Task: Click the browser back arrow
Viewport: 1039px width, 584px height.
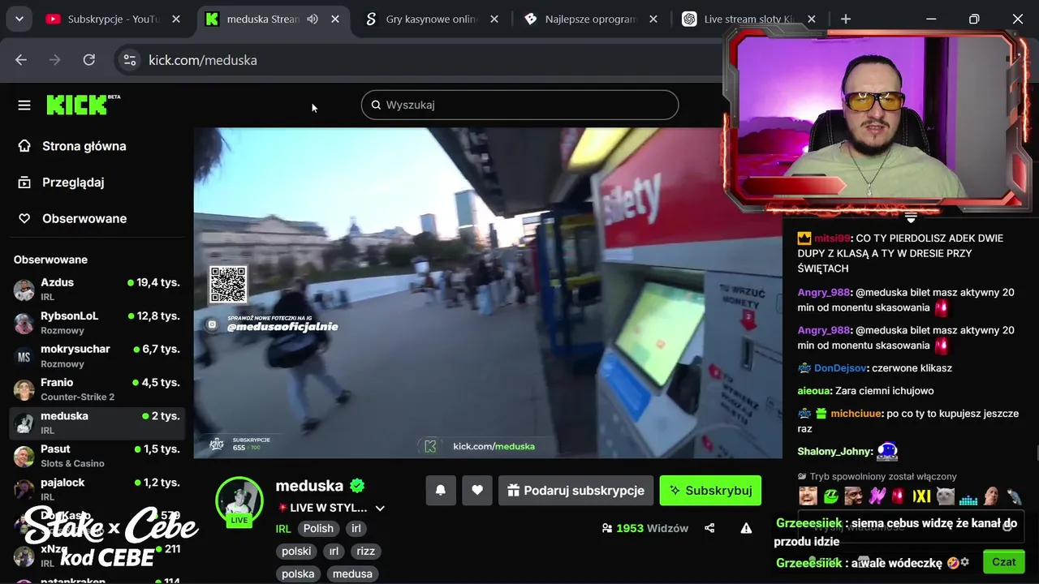Action: click(21, 60)
